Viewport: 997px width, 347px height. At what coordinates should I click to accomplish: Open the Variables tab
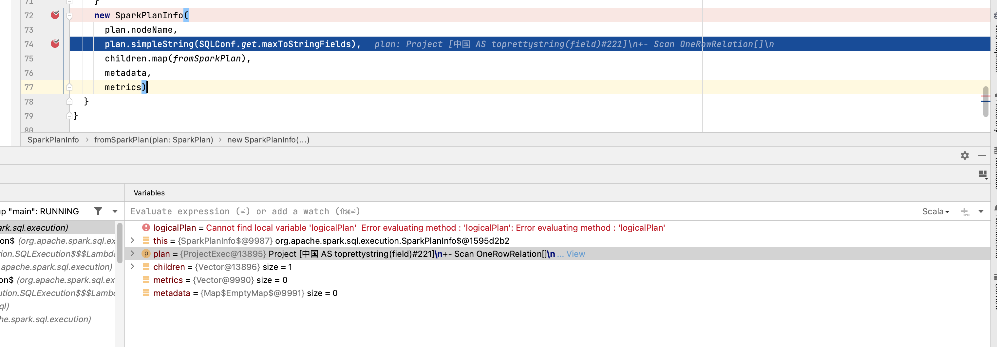(149, 192)
